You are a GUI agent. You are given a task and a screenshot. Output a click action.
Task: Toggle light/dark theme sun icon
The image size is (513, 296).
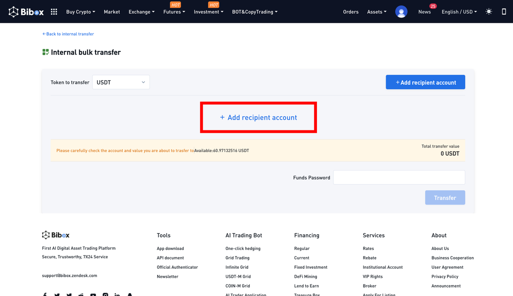tap(489, 12)
